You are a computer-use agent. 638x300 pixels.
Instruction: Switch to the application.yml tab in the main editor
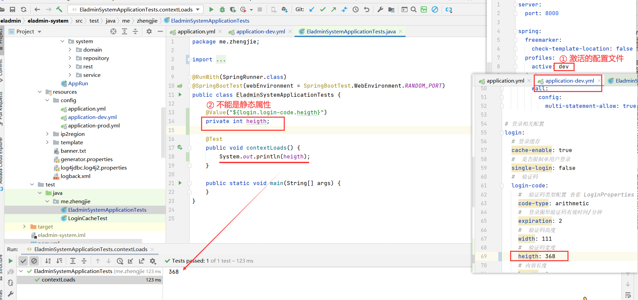coord(196,31)
